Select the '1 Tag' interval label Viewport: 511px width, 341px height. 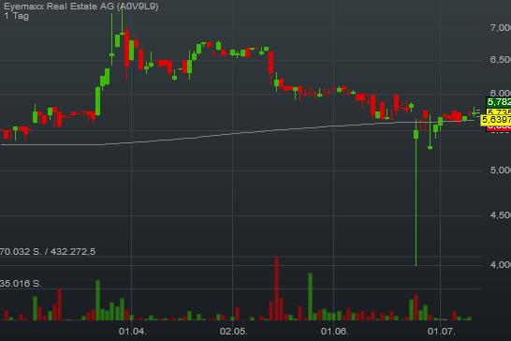pyautogui.click(x=16, y=16)
